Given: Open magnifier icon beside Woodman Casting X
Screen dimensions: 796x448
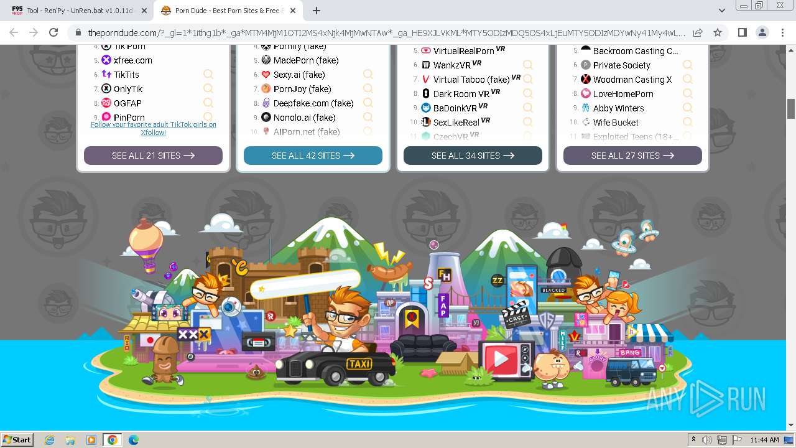Looking at the screenshot, I should coord(688,79).
